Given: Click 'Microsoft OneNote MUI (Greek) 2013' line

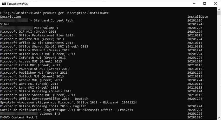Looking at the screenshot, I should point(32,39).
